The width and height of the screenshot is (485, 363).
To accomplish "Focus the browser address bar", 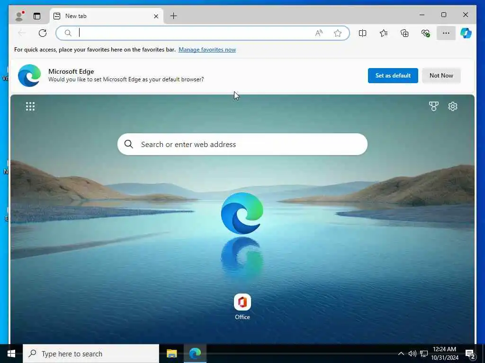I will [x=203, y=33].
